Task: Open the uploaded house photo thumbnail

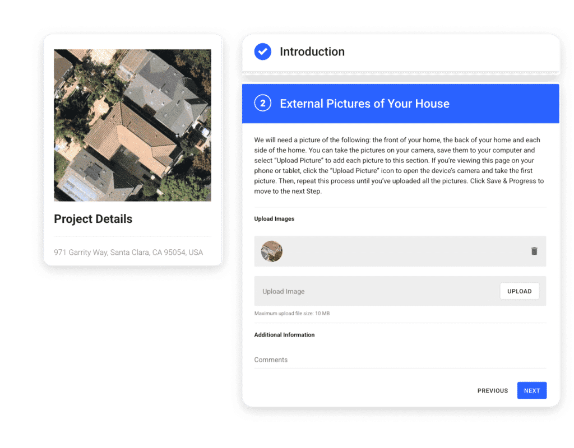Action: (271, 251)
